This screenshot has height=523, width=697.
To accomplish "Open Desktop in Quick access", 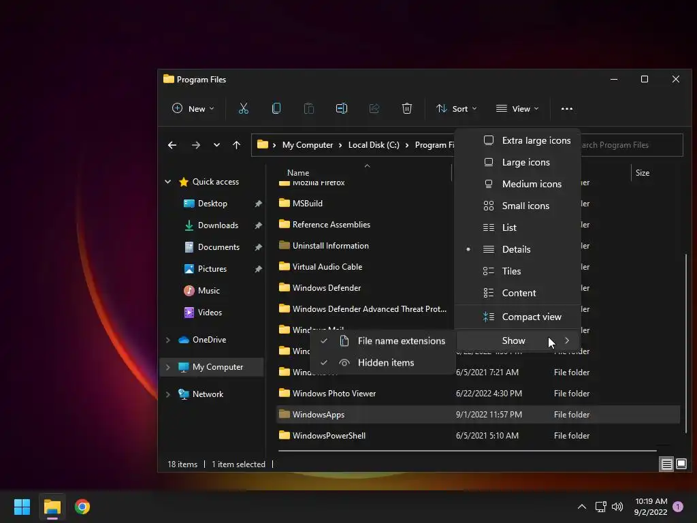I will [x=212, y=204].
